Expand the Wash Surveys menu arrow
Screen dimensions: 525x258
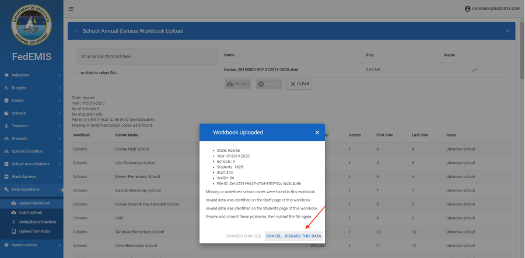pos(60,176)
